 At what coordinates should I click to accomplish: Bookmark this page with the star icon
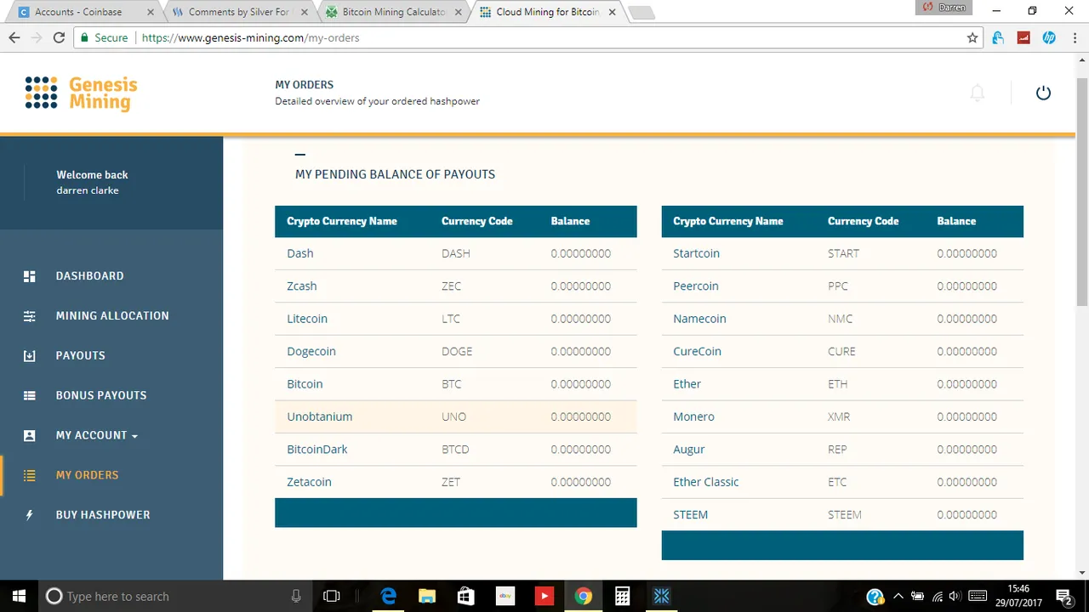pos(972,37)
